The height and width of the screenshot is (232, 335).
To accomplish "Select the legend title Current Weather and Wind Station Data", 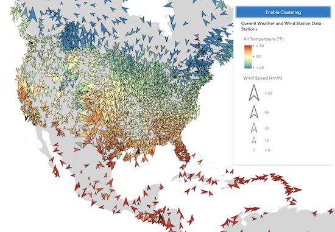I will [x=282, y=26].
